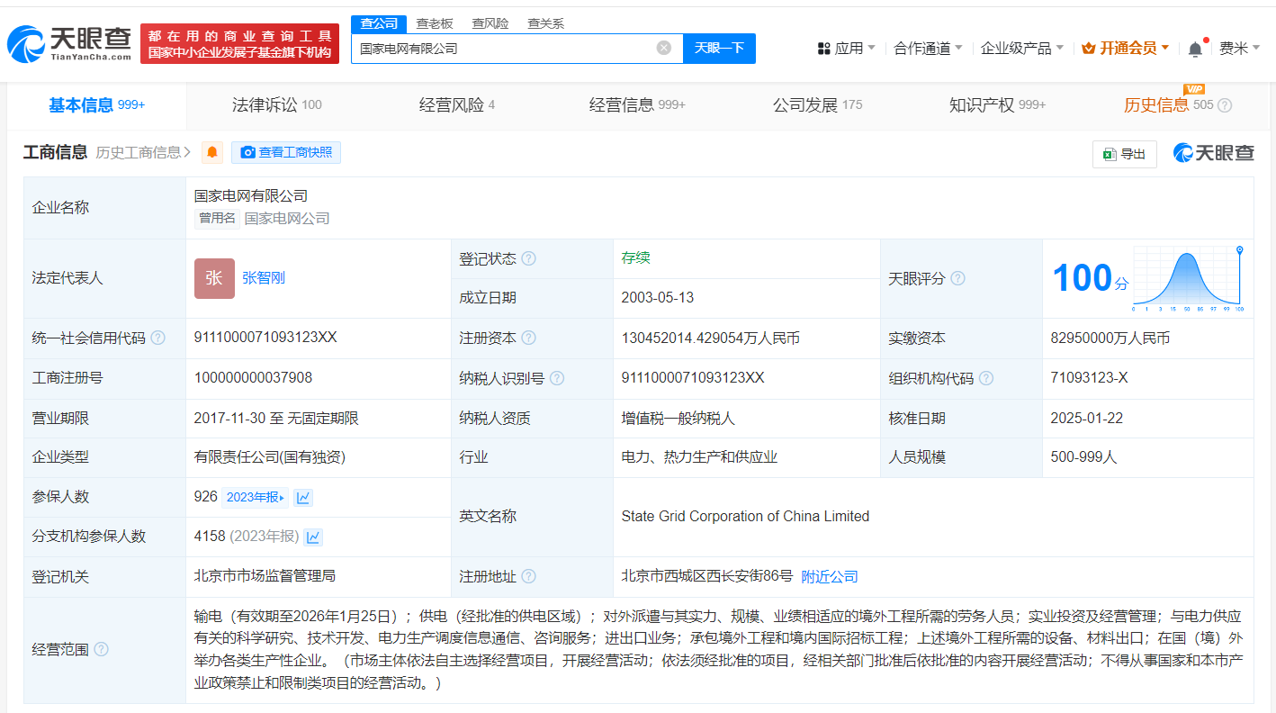
Task: Open 张智刚 legal representative link
Action: pos(264,278)
